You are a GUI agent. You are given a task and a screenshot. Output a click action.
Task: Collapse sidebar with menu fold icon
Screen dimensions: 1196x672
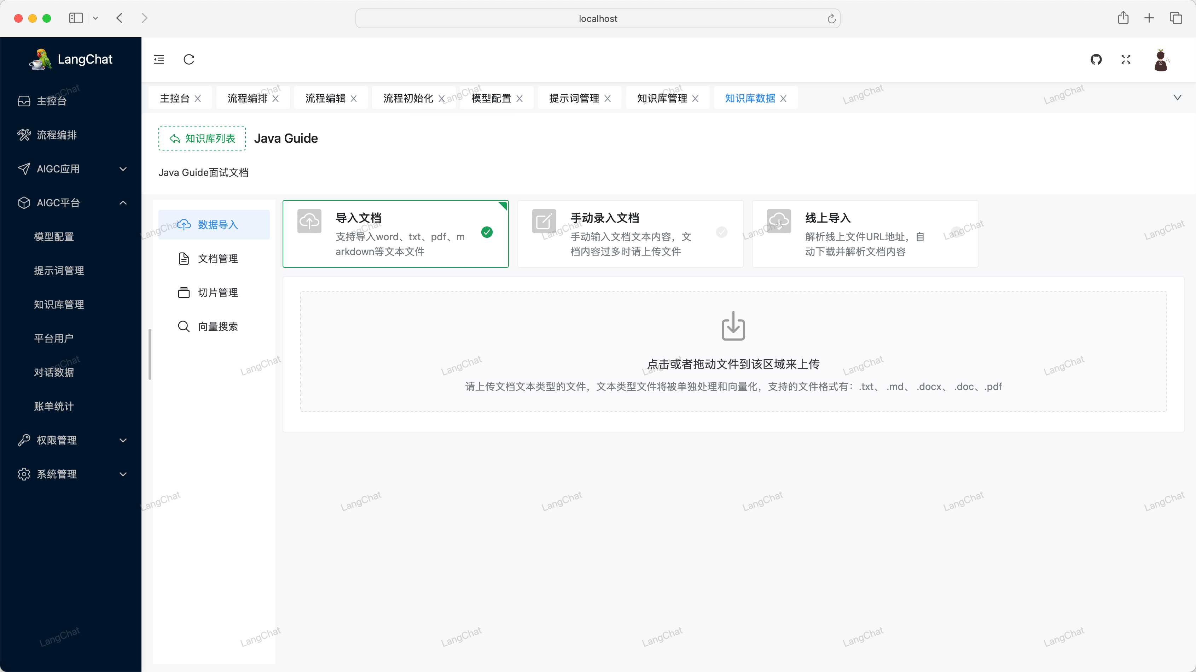159,59
